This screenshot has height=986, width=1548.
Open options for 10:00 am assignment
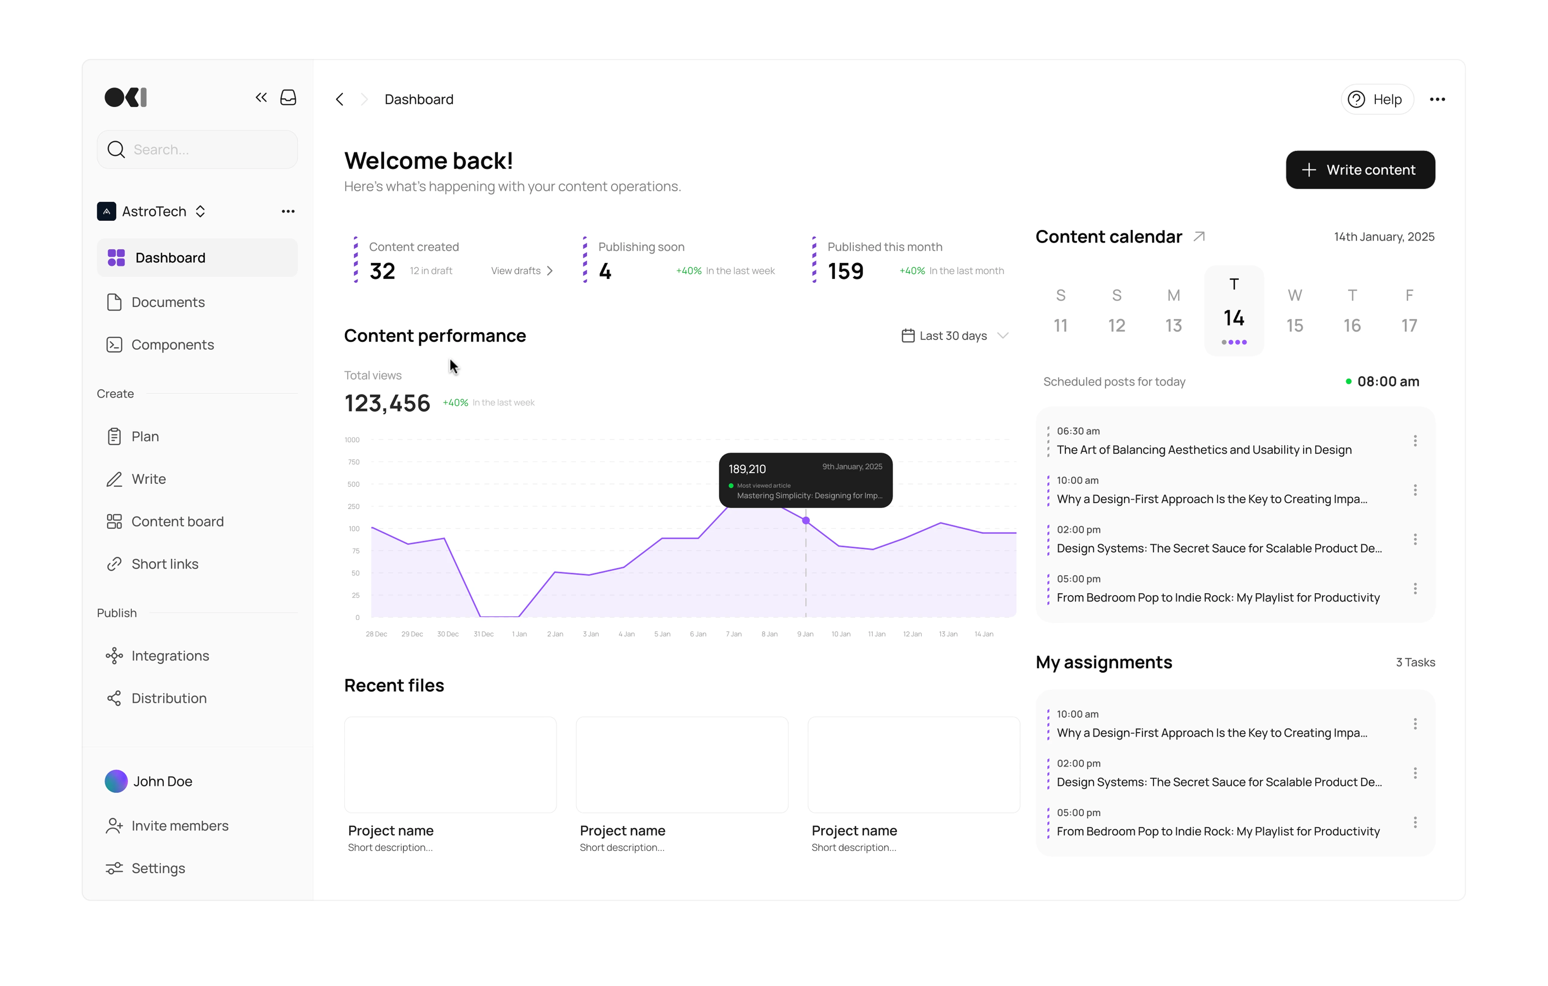click(1415, 724)
